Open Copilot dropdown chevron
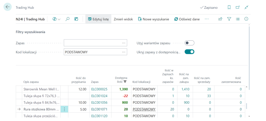The image size is (266, 121). point(59,19)
